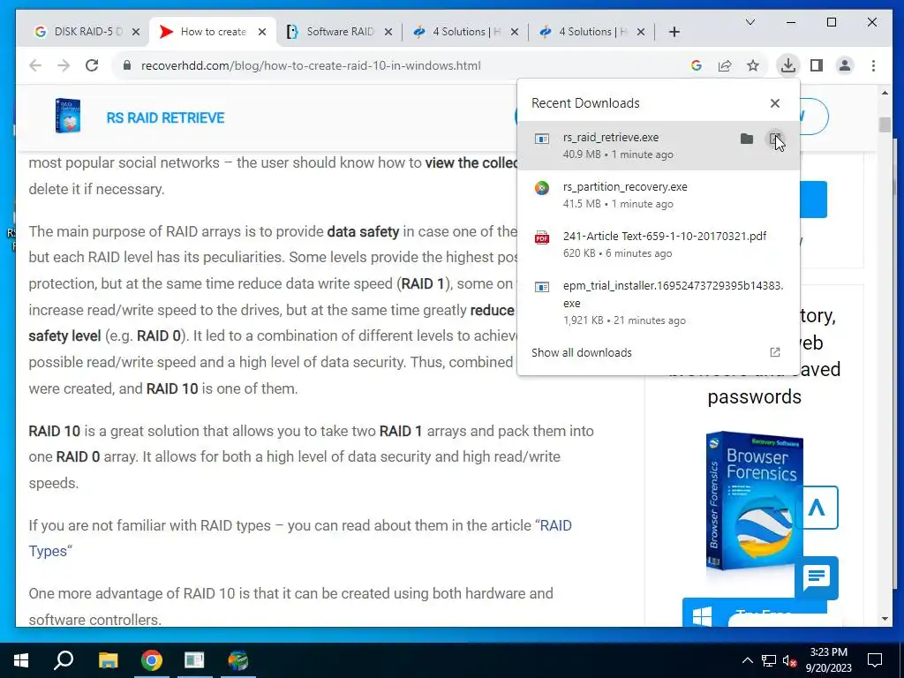Click the forward navigation arrow
904x678 pixels.
pyautogui.click(x=64, y=65)
